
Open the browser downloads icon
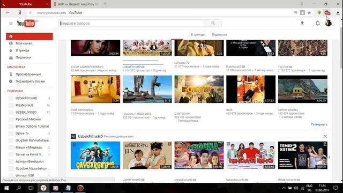point(338,13)
